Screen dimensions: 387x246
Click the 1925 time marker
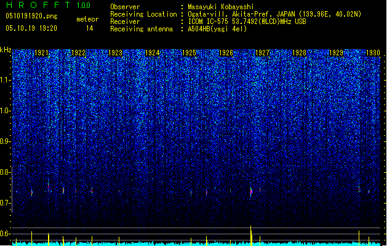[x=189, y=53]
